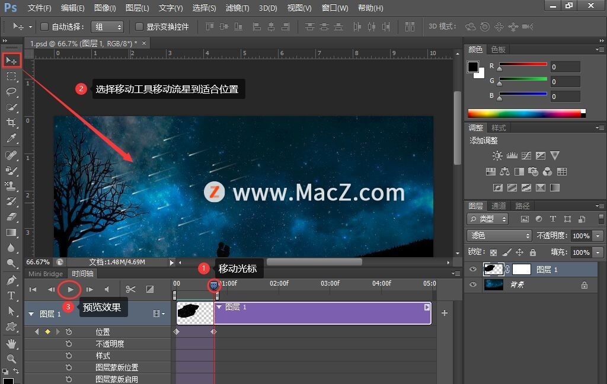Hide the 背景 layer
607x384 pixels.
(472, 285)
